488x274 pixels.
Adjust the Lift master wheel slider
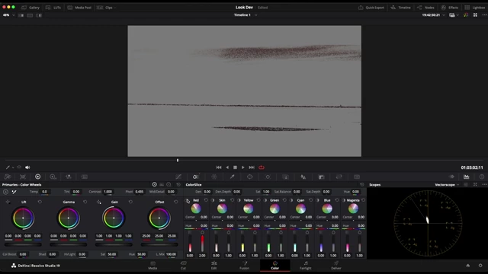pos(23,245)
